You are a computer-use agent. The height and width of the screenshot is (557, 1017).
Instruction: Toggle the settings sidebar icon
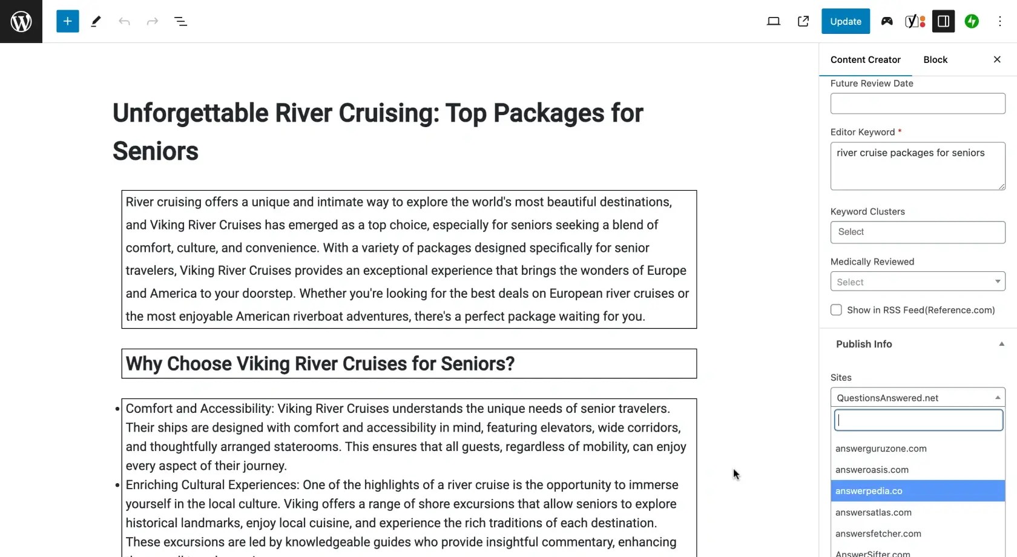pyautogui.click(x=943, y=21)
